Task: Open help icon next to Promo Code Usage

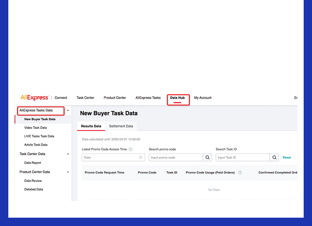Action: point(240,173)
